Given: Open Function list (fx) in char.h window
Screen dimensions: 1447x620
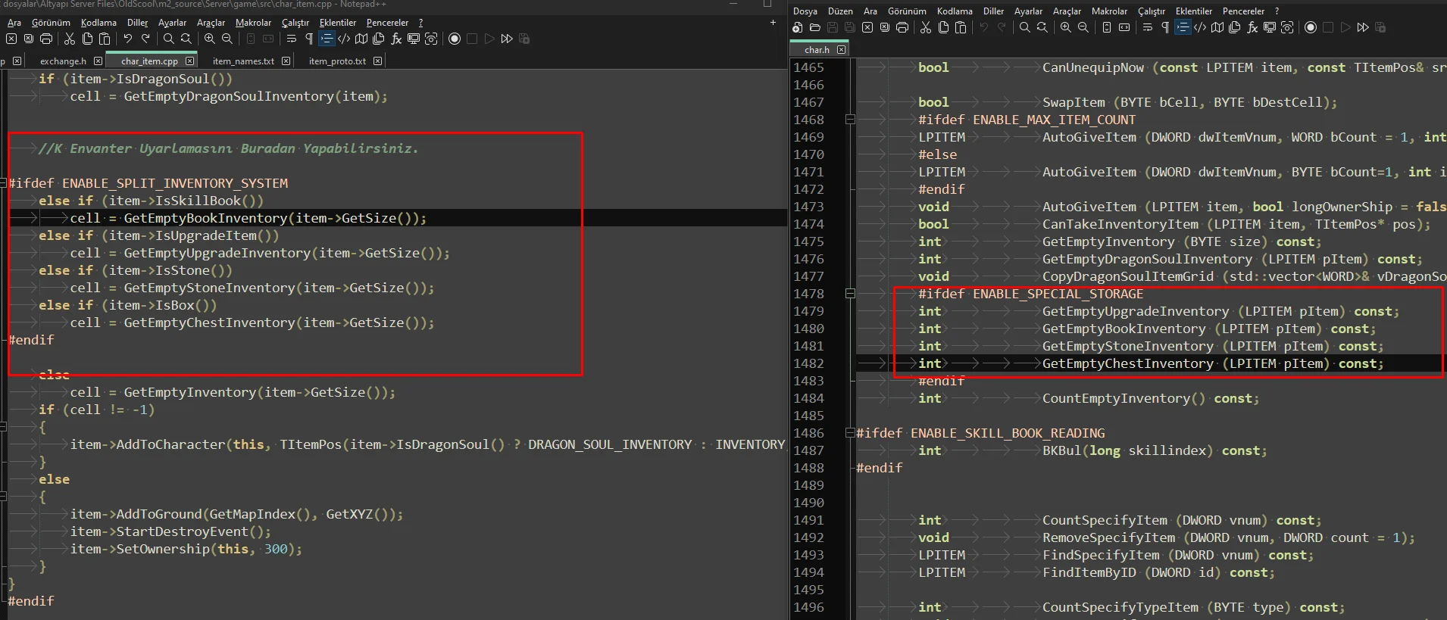Looking at the screenshot, I should coord(1252,28).
